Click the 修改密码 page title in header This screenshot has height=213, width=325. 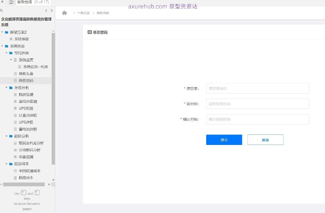pos(24,2)
